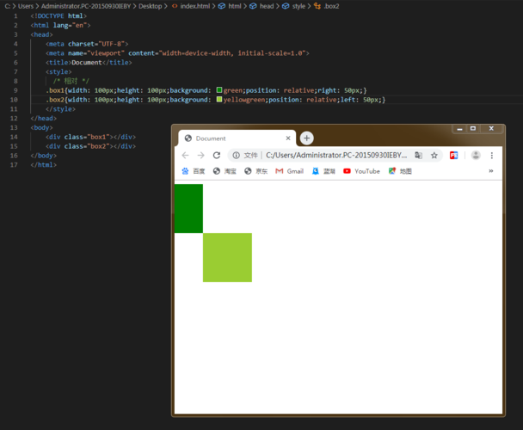Open 百度 bookmark
Image resolution: width=523 pixels, height=430 pixels.
point(194,171)
